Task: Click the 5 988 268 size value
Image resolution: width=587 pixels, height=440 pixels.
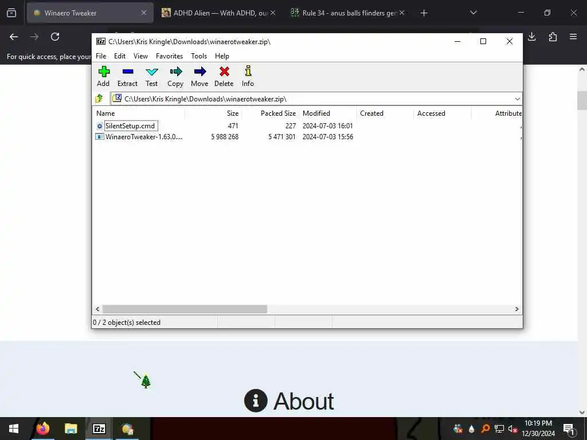Action: pyautogui.click(x=225, y=137)
